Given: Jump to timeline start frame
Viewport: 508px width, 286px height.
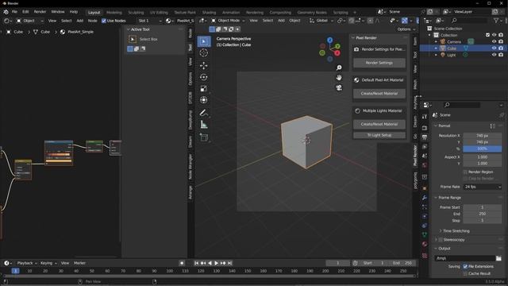Looking at the screenshot, I should (196, 263).
